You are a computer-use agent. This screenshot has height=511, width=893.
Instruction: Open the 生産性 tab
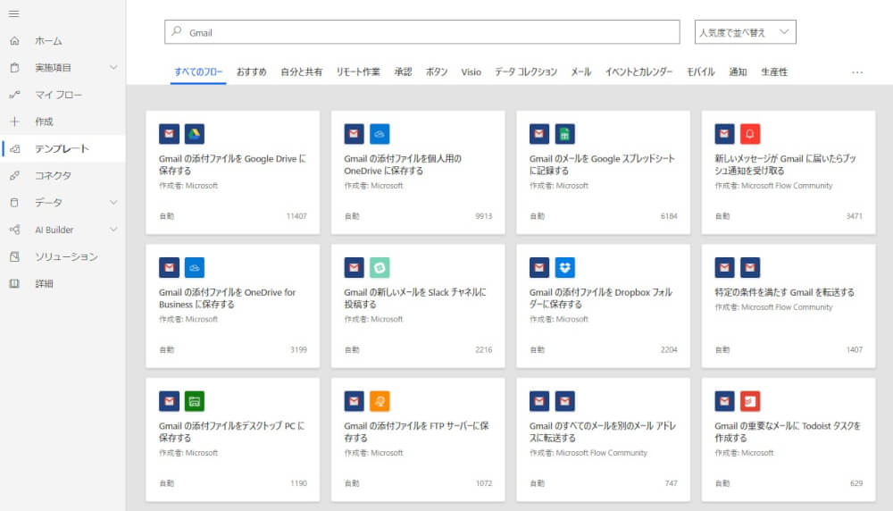pos(774,71)
